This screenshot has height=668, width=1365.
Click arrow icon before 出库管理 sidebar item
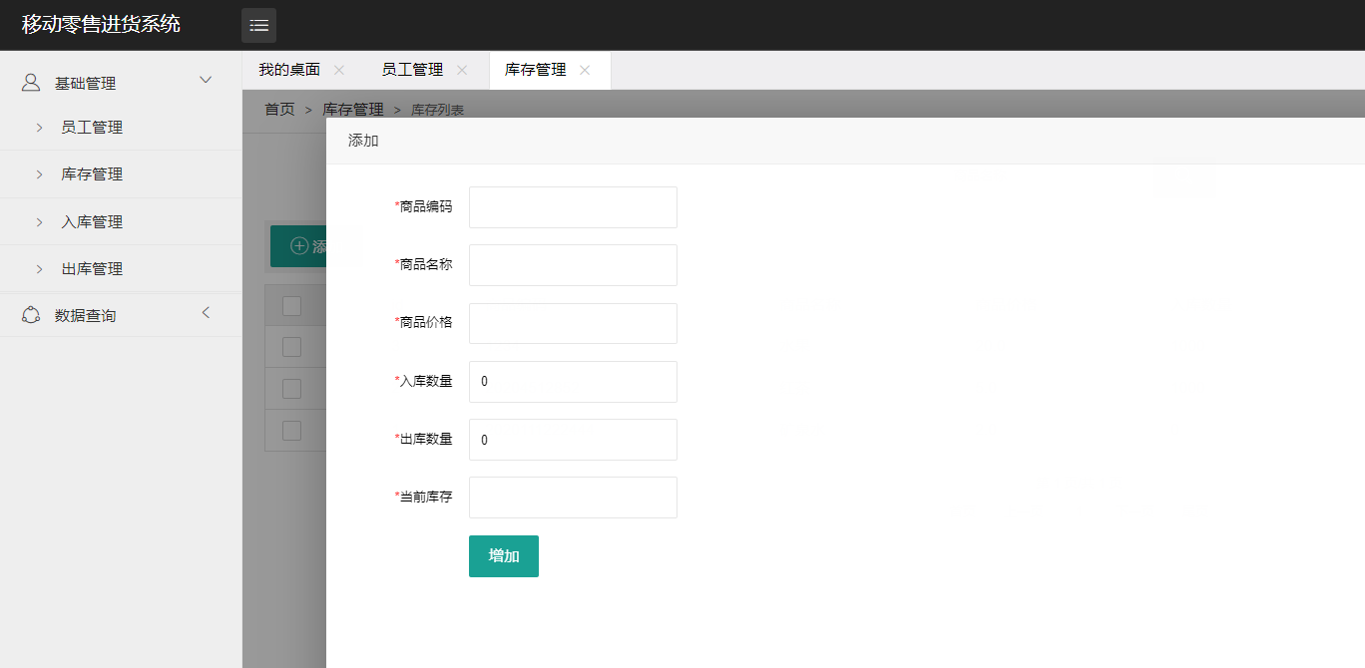point(40,269)
